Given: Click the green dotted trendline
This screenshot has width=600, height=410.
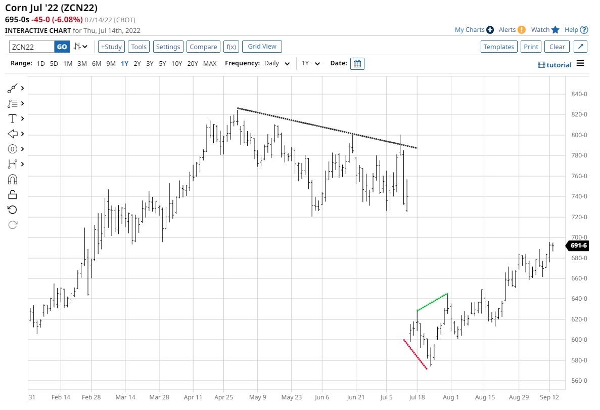Looking at the screenshot, I should click(432, 302).
